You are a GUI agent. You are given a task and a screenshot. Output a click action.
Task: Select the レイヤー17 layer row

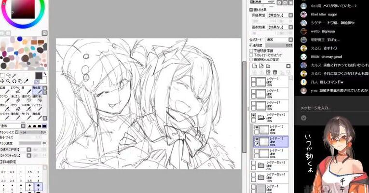pyautogui.click(x=270, y=106)
